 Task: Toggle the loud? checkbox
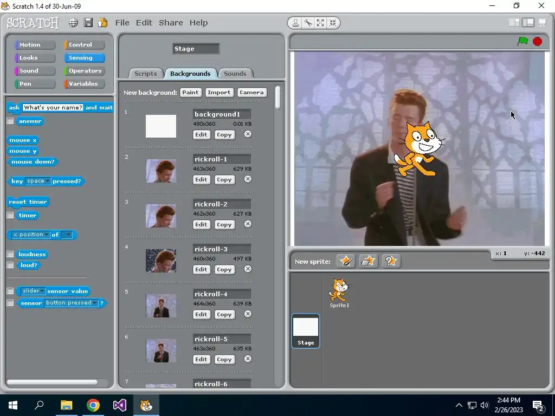click(10, 265)
